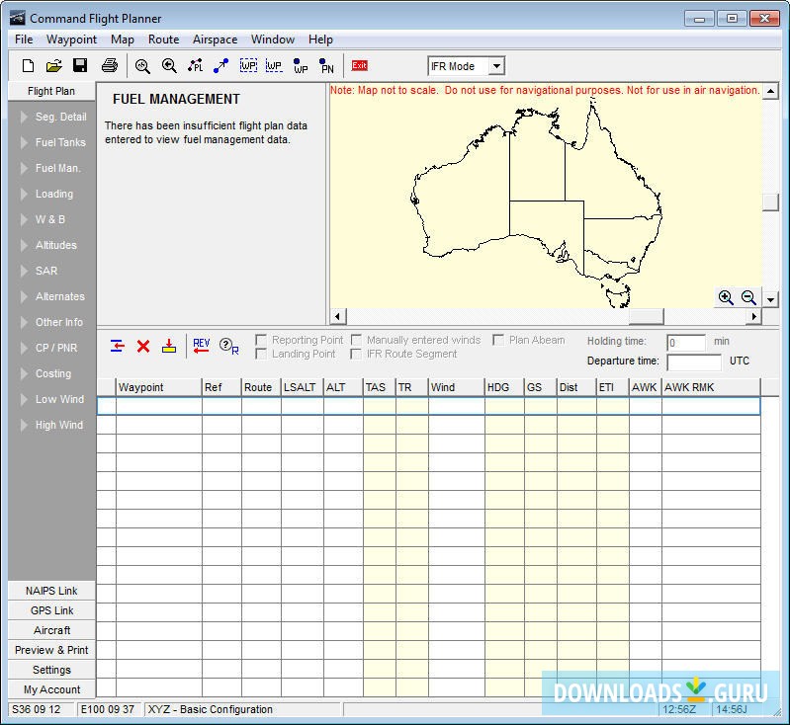This screenshot has width=790, height=725.
Task: Click the first toolbar magnifier icon
Action: pos(142,66)
